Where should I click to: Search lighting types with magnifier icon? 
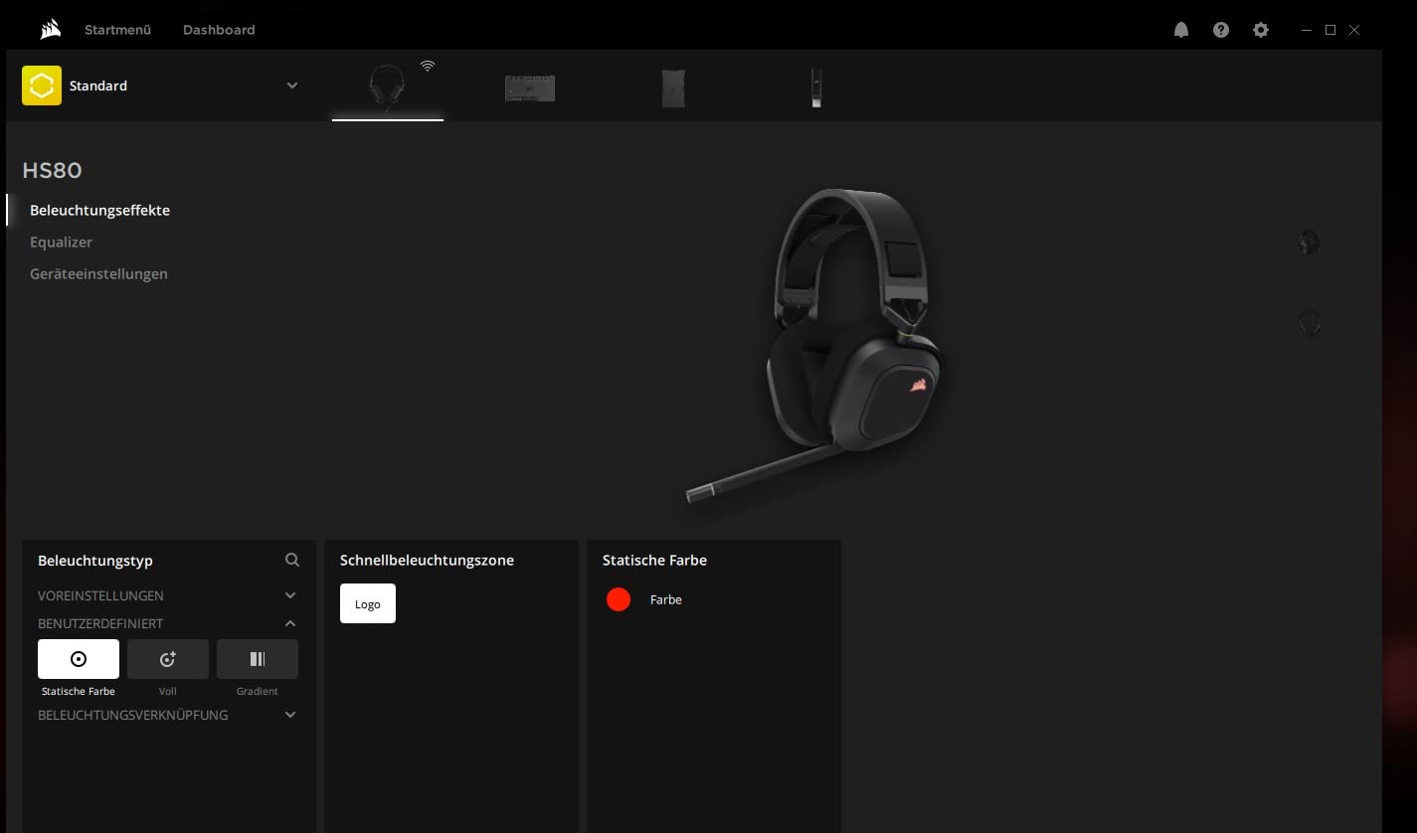(x=292, y=560)
